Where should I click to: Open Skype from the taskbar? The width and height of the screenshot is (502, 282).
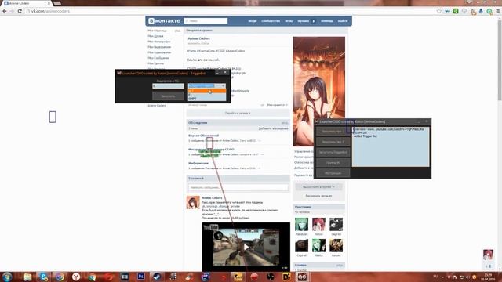(43, 277)
